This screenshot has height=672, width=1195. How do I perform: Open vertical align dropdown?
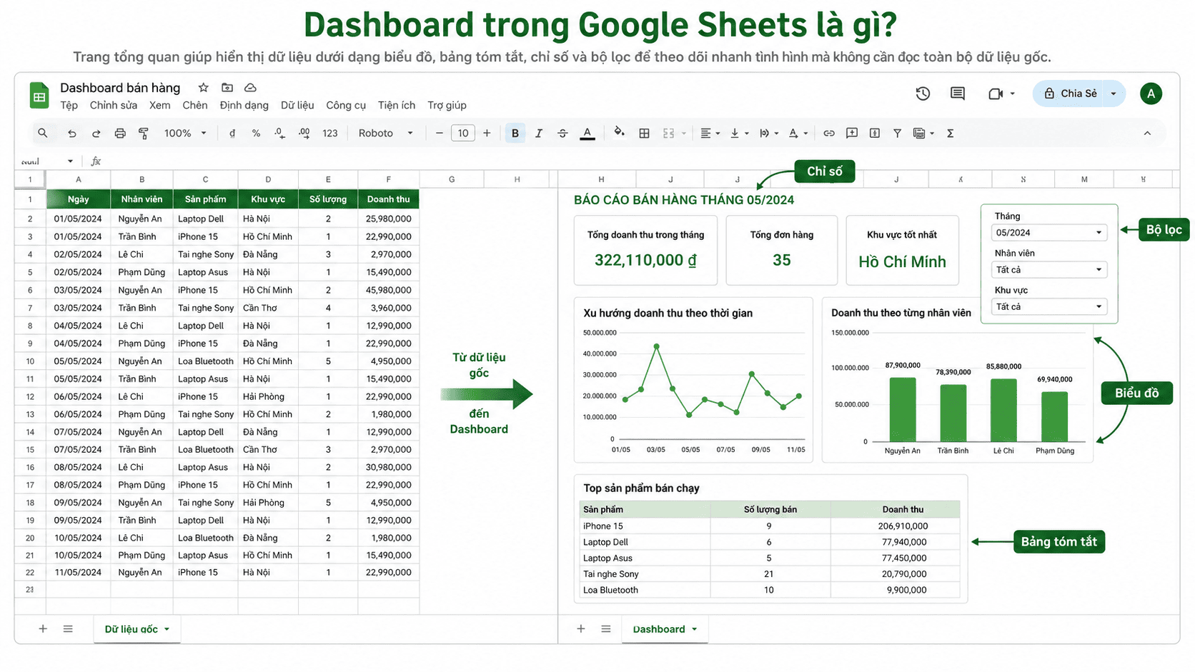[x=739, y=134]
